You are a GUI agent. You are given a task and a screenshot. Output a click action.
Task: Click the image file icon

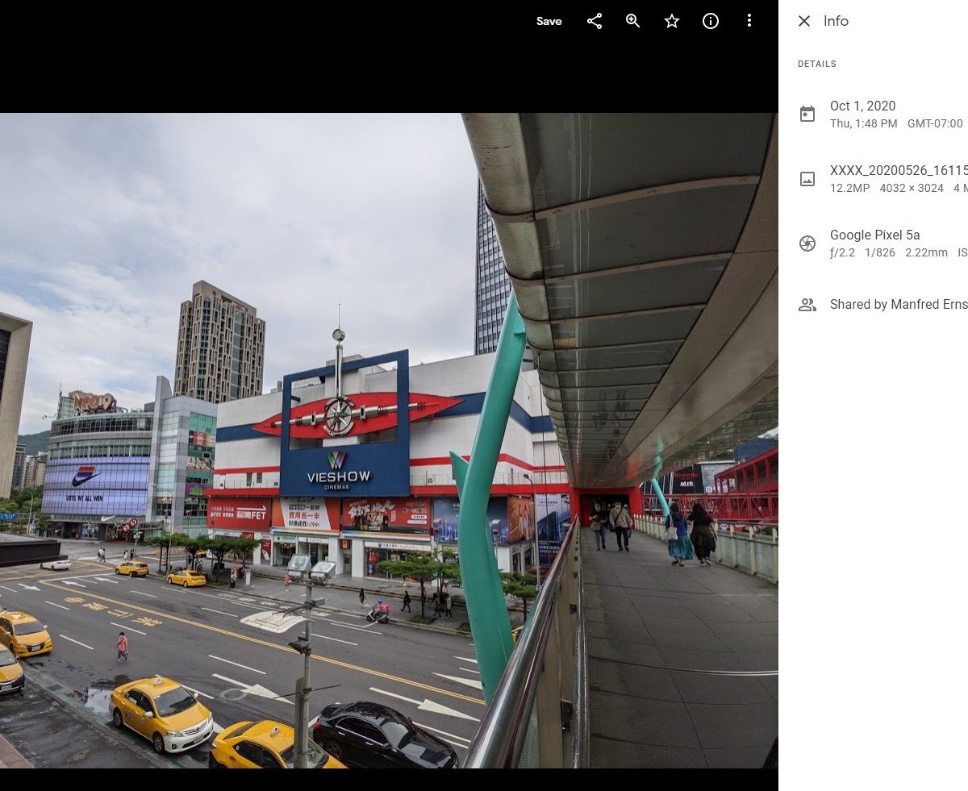click(807, 179)
